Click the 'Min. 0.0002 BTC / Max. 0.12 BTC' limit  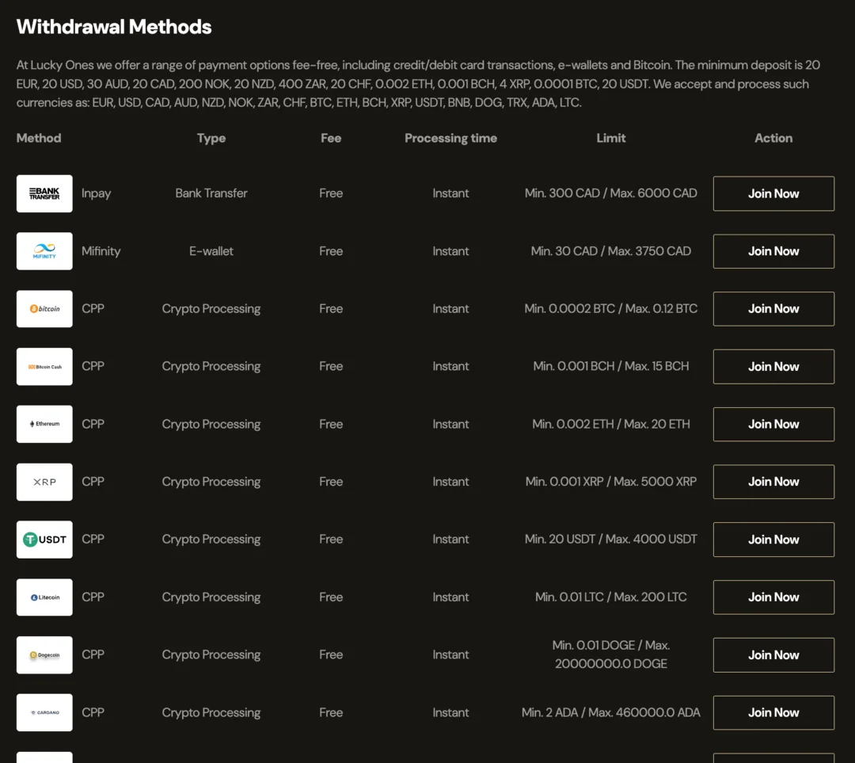(610, 309)
